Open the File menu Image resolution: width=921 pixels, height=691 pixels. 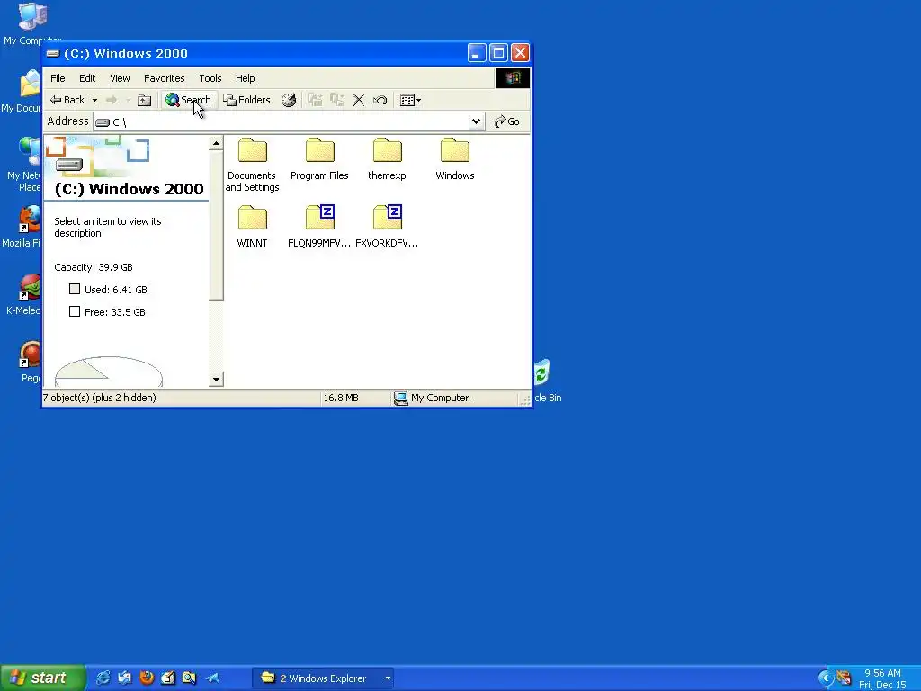[x=58, y=78]
